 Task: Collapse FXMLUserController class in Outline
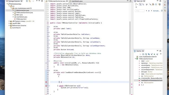[x=135, y=59]
